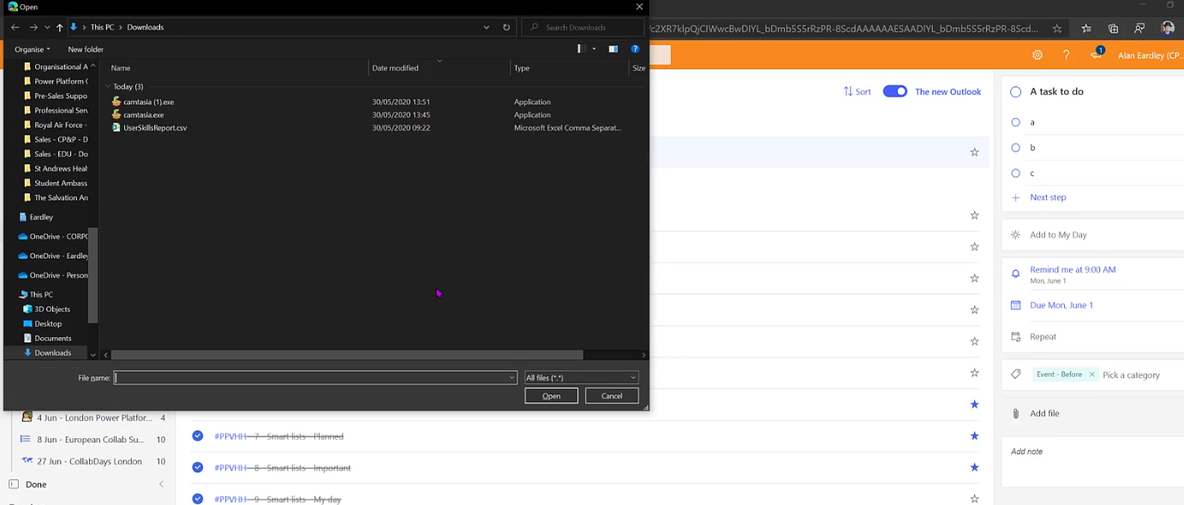Uncheck completed #PPVHH 9 Smart lists My day
This screenshot has height=505, width=1184.
[198, 498]
